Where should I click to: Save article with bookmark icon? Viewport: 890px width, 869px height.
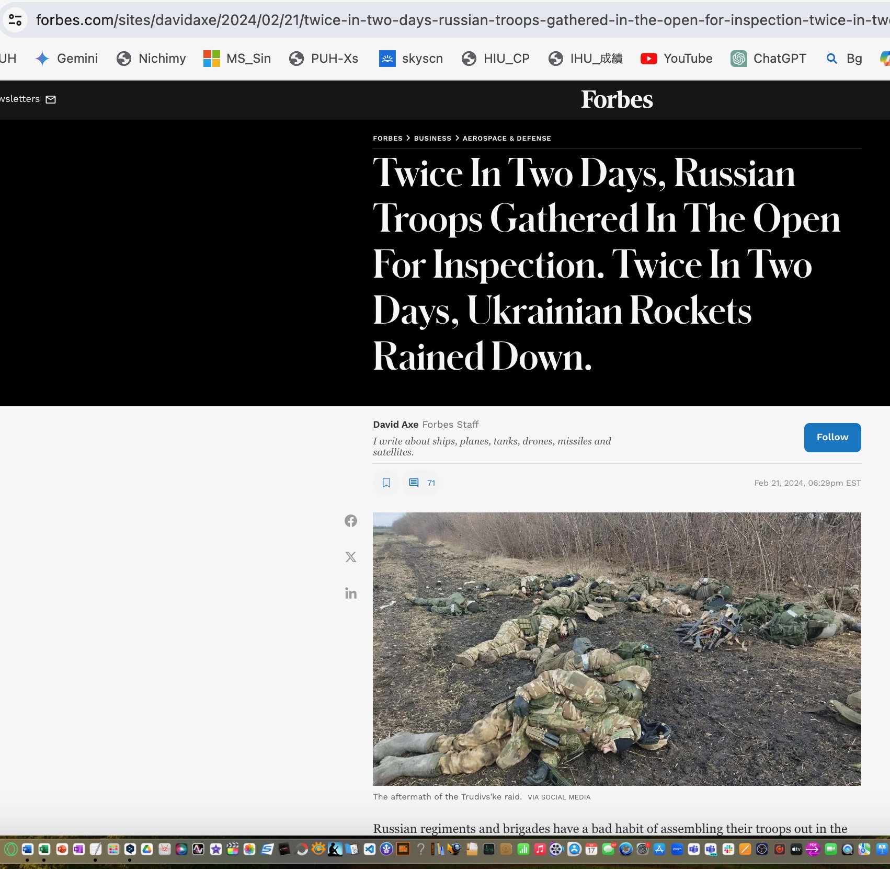click(386, 483)
